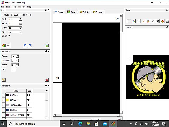
Task: Select the black diagonal line tool
Action: (153, 21)
